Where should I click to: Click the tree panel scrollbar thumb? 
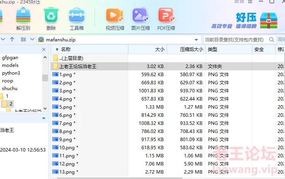45,78
